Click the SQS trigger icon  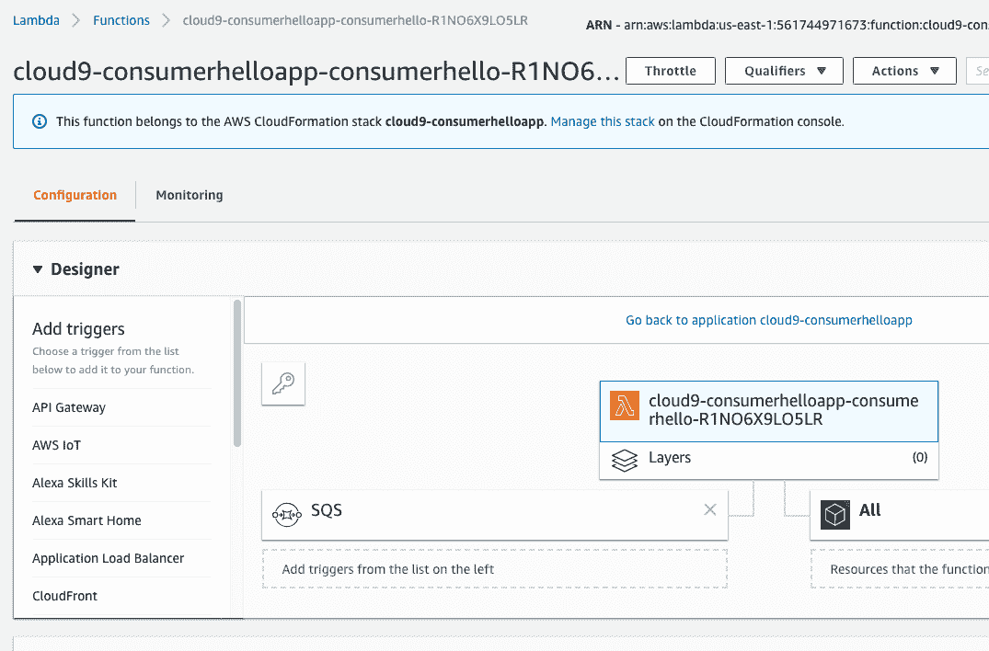[x=288, y=513]
